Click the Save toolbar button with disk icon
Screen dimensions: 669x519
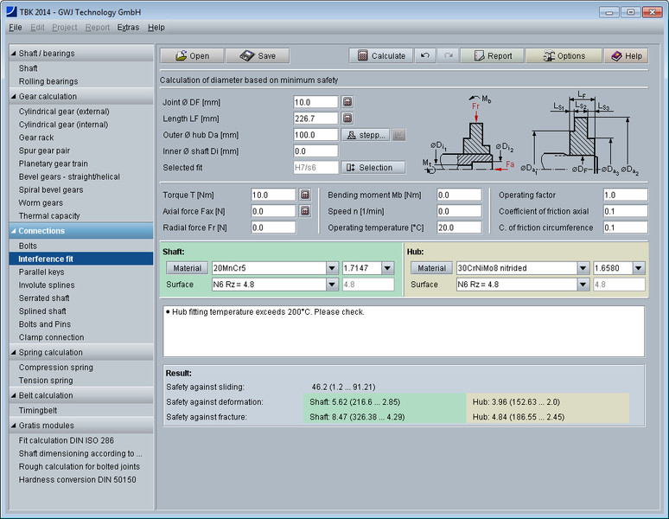tap(258, 55)
